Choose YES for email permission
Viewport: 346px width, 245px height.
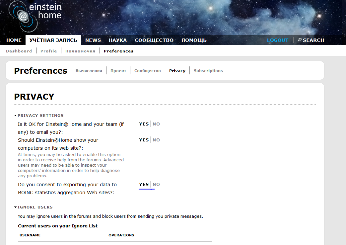[x=144, y=124]
